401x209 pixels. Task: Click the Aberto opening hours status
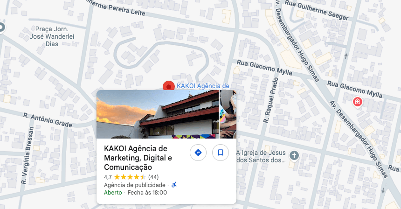click(113, 193)
